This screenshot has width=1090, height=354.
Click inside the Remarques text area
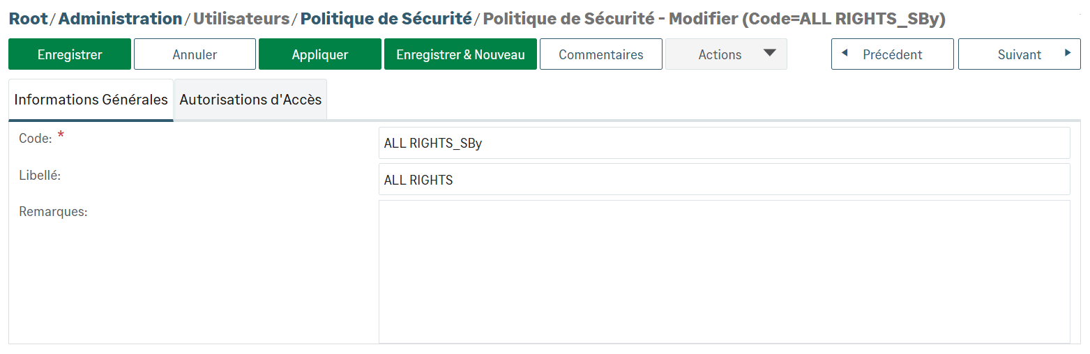click(x=723, y=271)
